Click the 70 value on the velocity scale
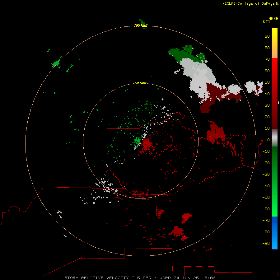 [x=267, y=59]
